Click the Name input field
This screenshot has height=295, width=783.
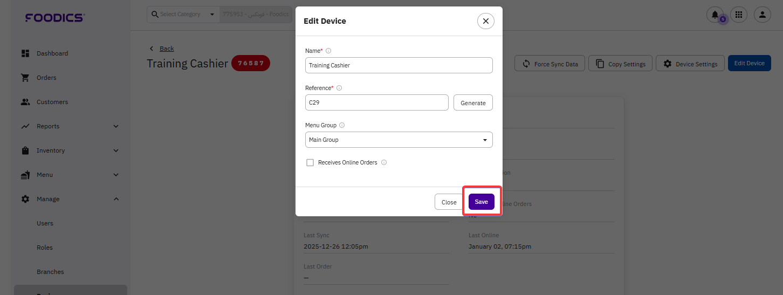(399, 65)
